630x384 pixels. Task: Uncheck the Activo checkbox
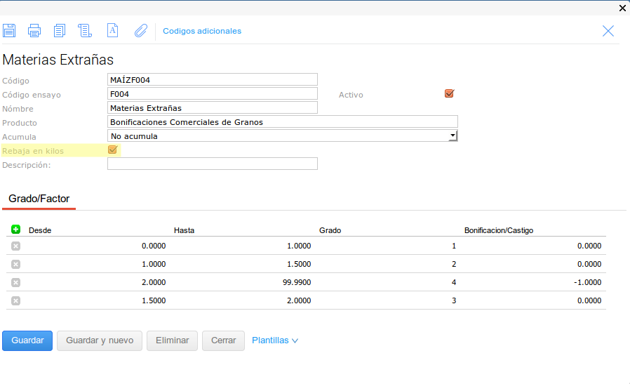point(449,93)
